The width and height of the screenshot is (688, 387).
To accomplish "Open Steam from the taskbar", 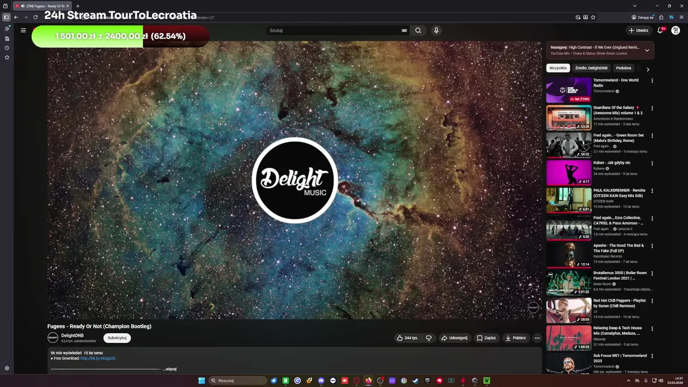I will pyautogui.click(x=415, y=381).
